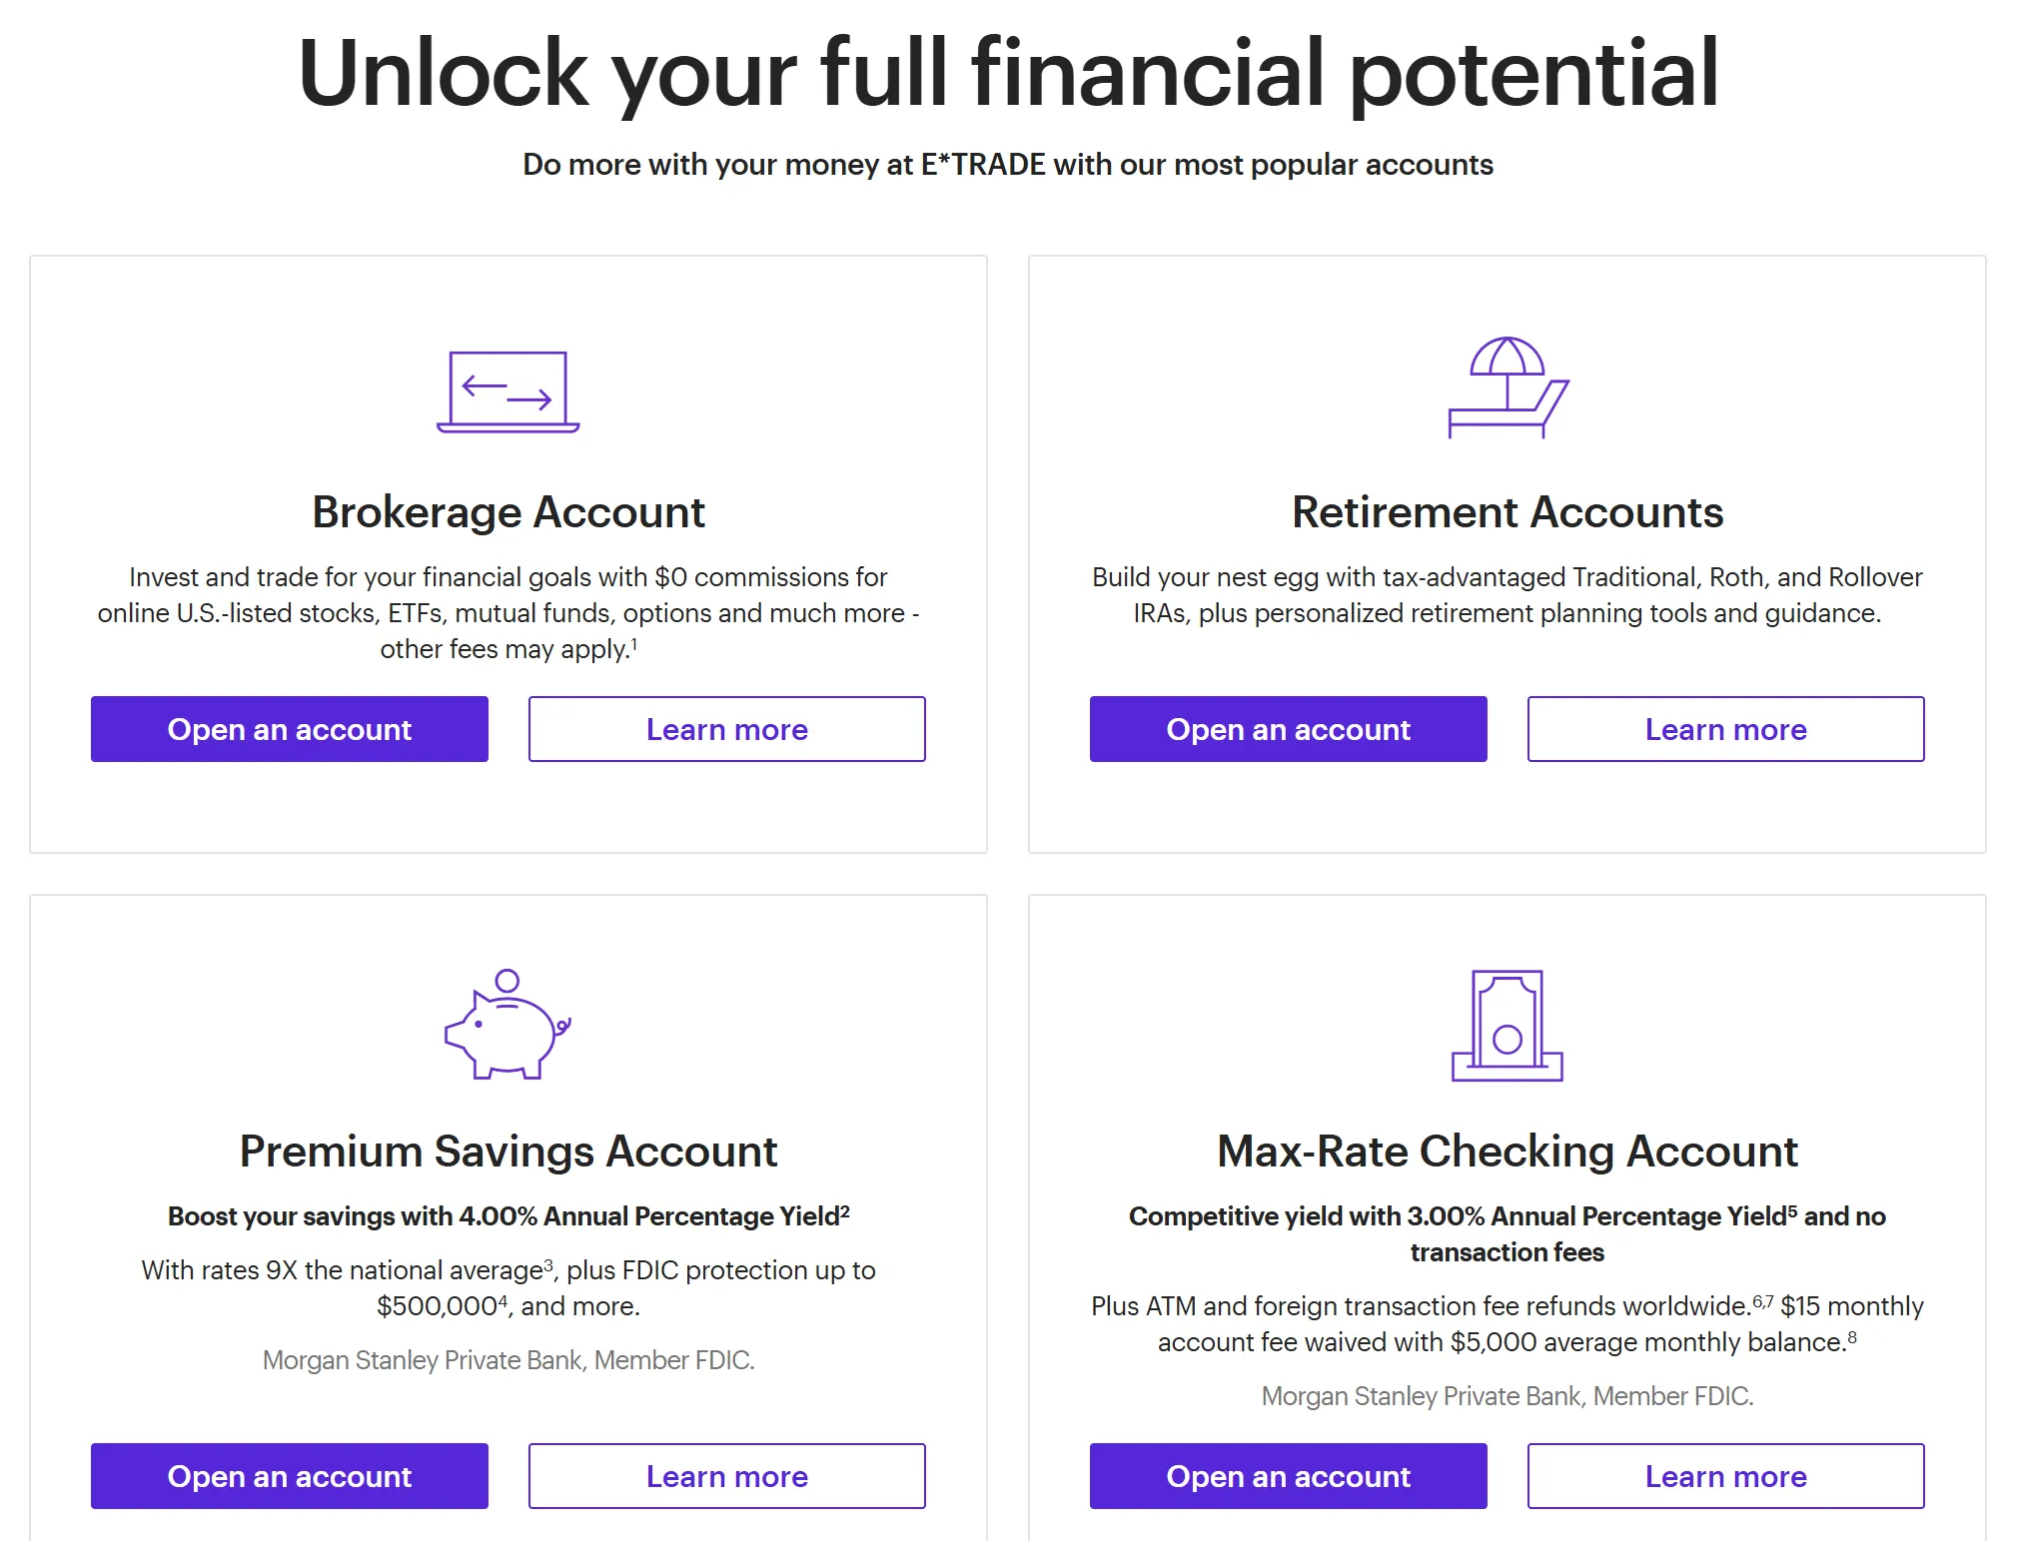The height and width of the screenshot is (1541, 2023).
Task: Click the Max-Rate Checking cash icon
Action: [1508, 1026]
